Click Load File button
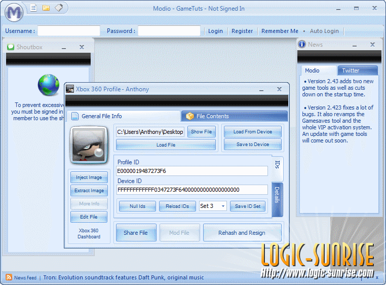This screenshot has width=386, height=285. (x=166, y=145)
